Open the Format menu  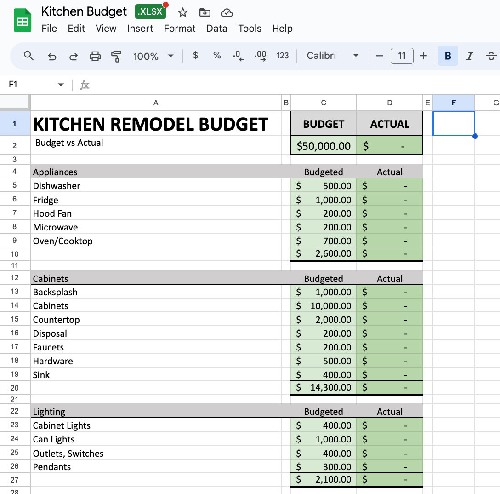tap(180, 29)
